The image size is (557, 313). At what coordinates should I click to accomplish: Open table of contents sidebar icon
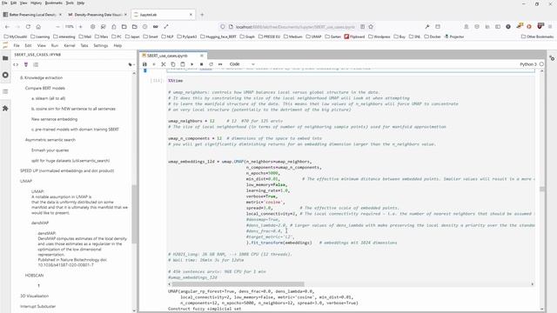(5, 91)
